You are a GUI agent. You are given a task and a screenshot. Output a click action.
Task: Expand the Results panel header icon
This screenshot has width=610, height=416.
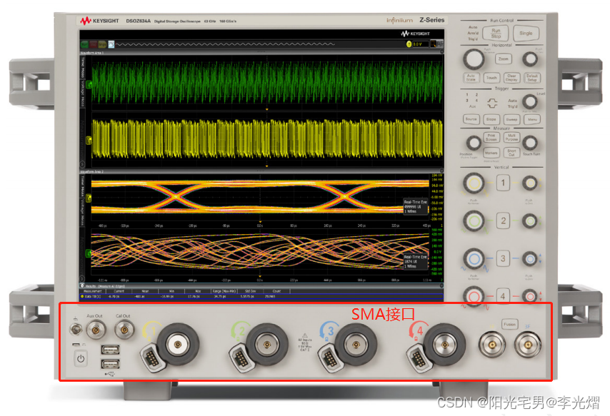pos(82,286)
